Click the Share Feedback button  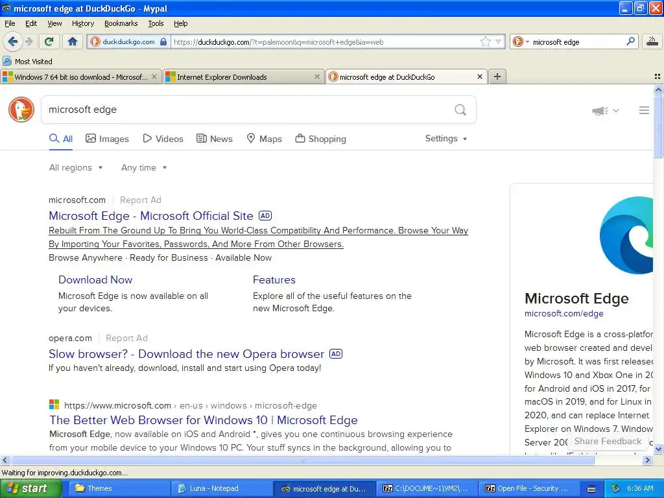(x=607, y=441)
